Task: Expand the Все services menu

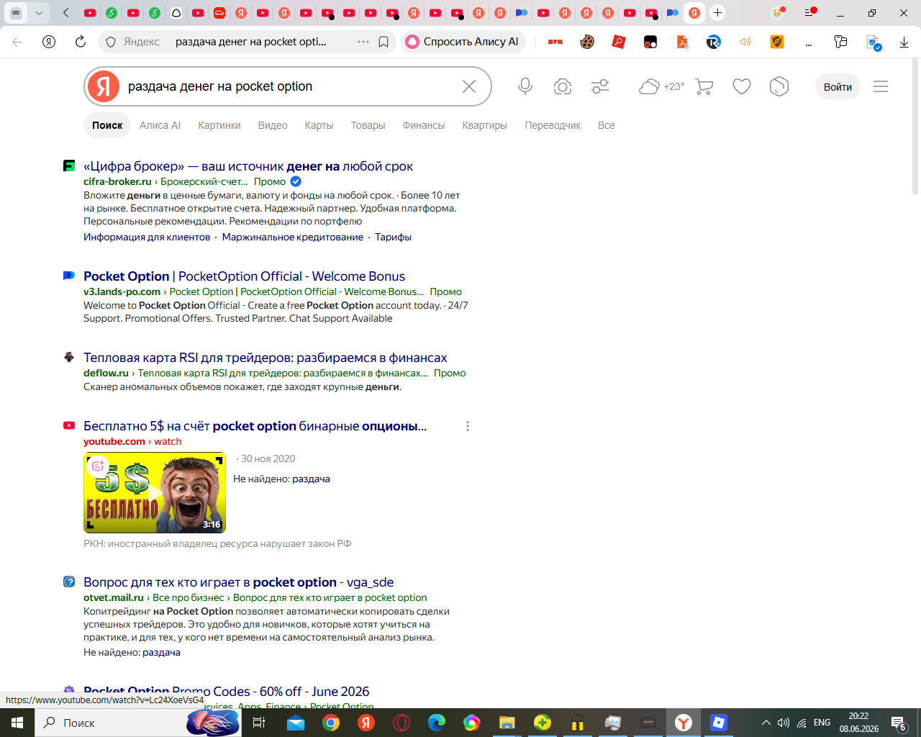Action: 607,125
